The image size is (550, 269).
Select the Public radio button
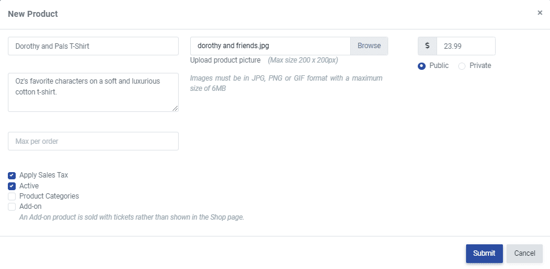tap(421, 66)
